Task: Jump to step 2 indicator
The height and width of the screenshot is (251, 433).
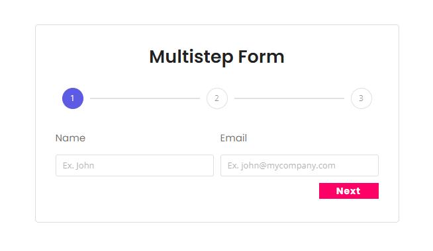Action: 217,98
